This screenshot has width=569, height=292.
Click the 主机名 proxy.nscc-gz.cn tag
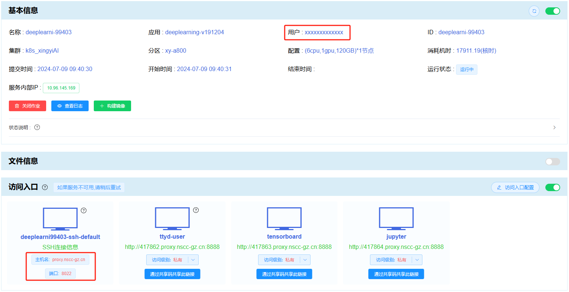coord(60,260)
